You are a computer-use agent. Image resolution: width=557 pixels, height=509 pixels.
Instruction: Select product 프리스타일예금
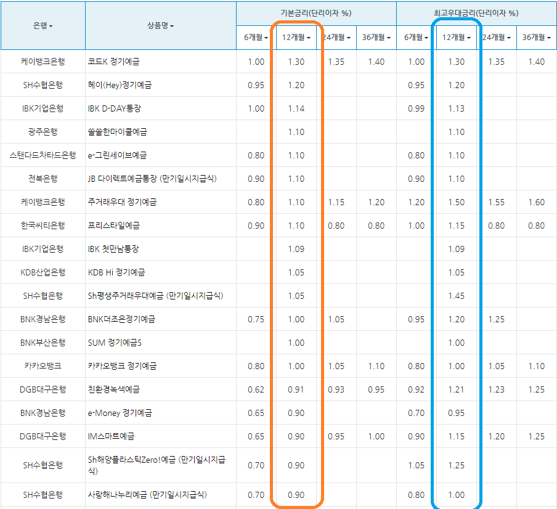(113, 226)
